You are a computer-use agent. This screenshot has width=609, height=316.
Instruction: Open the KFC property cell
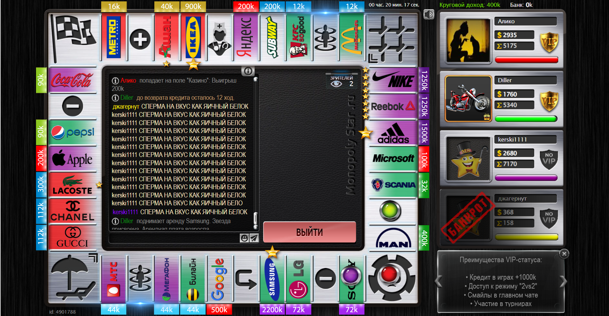tap(299, 37)
